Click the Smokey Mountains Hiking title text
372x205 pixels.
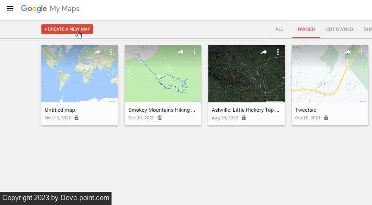coord(162,110)
